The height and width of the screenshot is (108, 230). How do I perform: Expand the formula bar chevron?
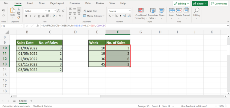[228, 26]
